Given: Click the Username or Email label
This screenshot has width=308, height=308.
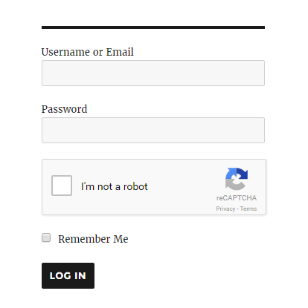Looking at the screenshot, I should (88, 52).
